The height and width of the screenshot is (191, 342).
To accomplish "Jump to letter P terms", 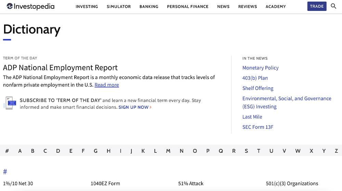I will pos(208,151).
